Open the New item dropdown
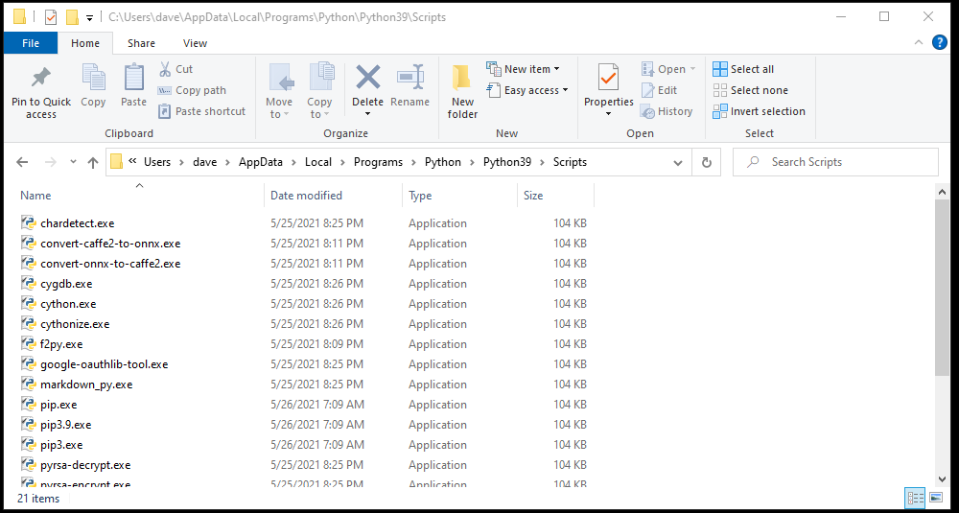The width and height of the screenshot is (959, 513). point(523,69)
